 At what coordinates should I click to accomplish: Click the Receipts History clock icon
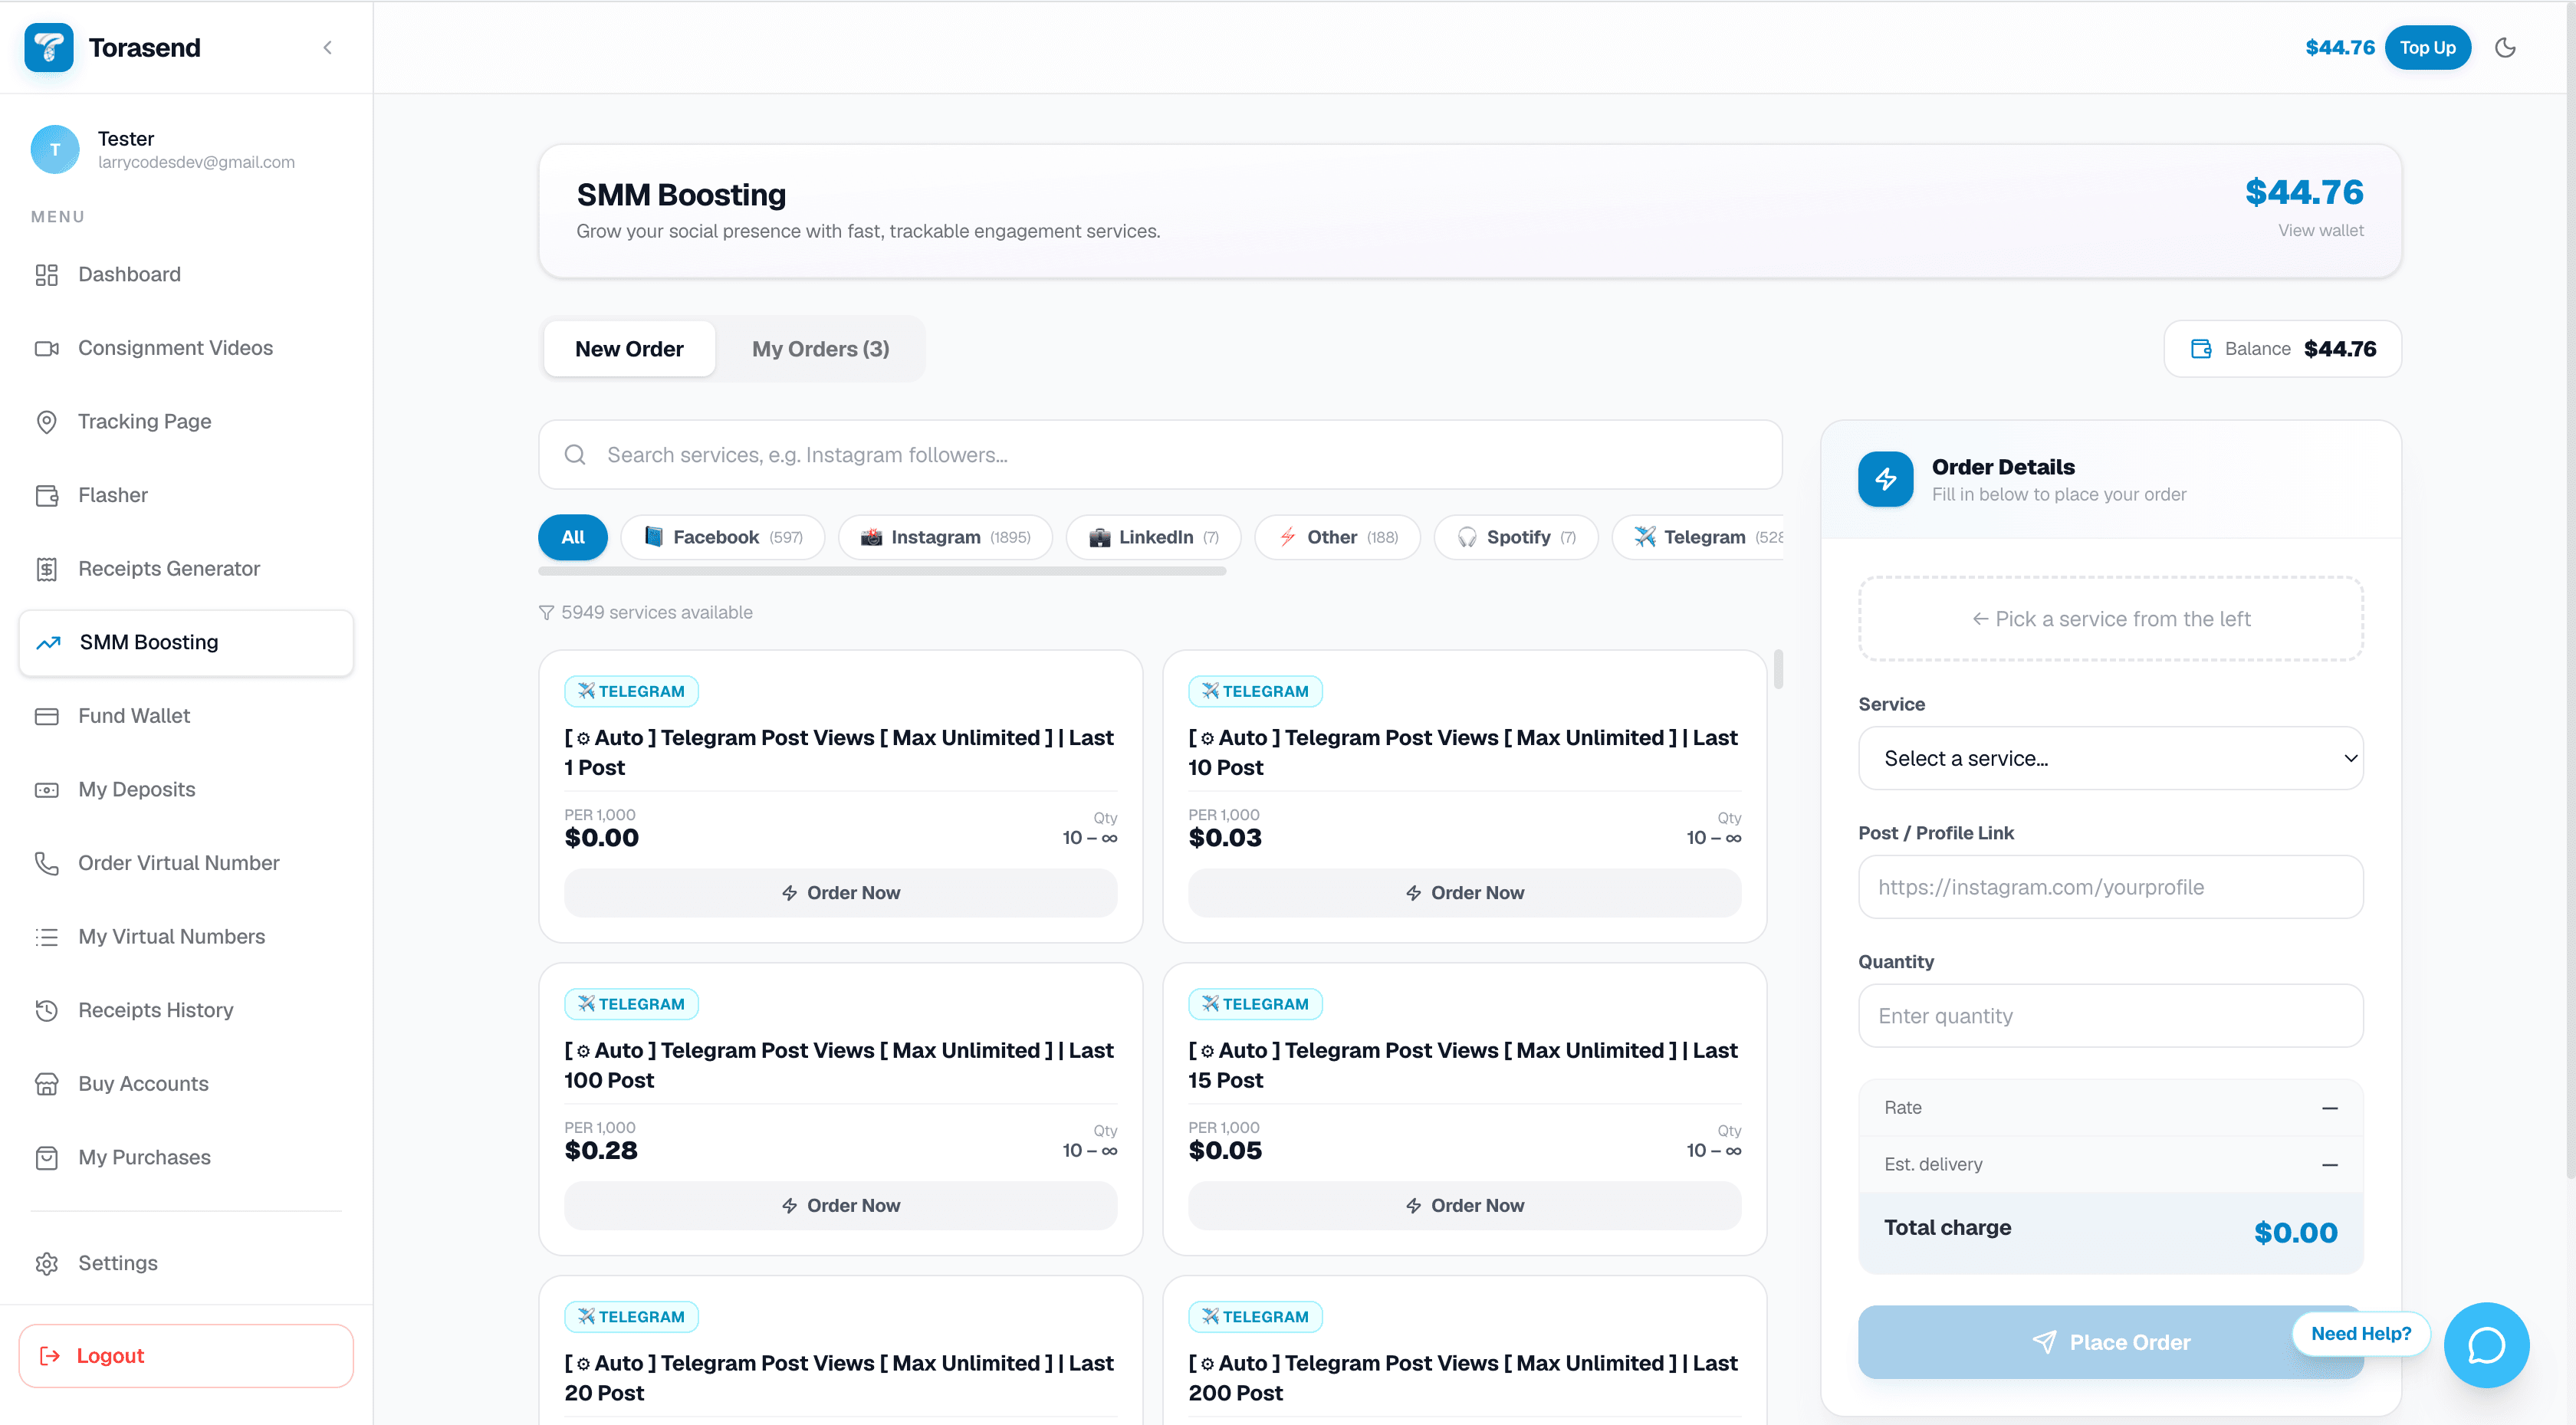pos(47,1010)
